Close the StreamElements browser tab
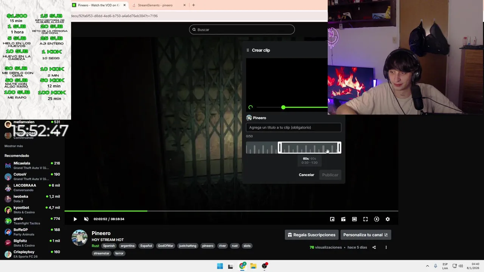Screen dimensions: 484x272 coord(185,5)
